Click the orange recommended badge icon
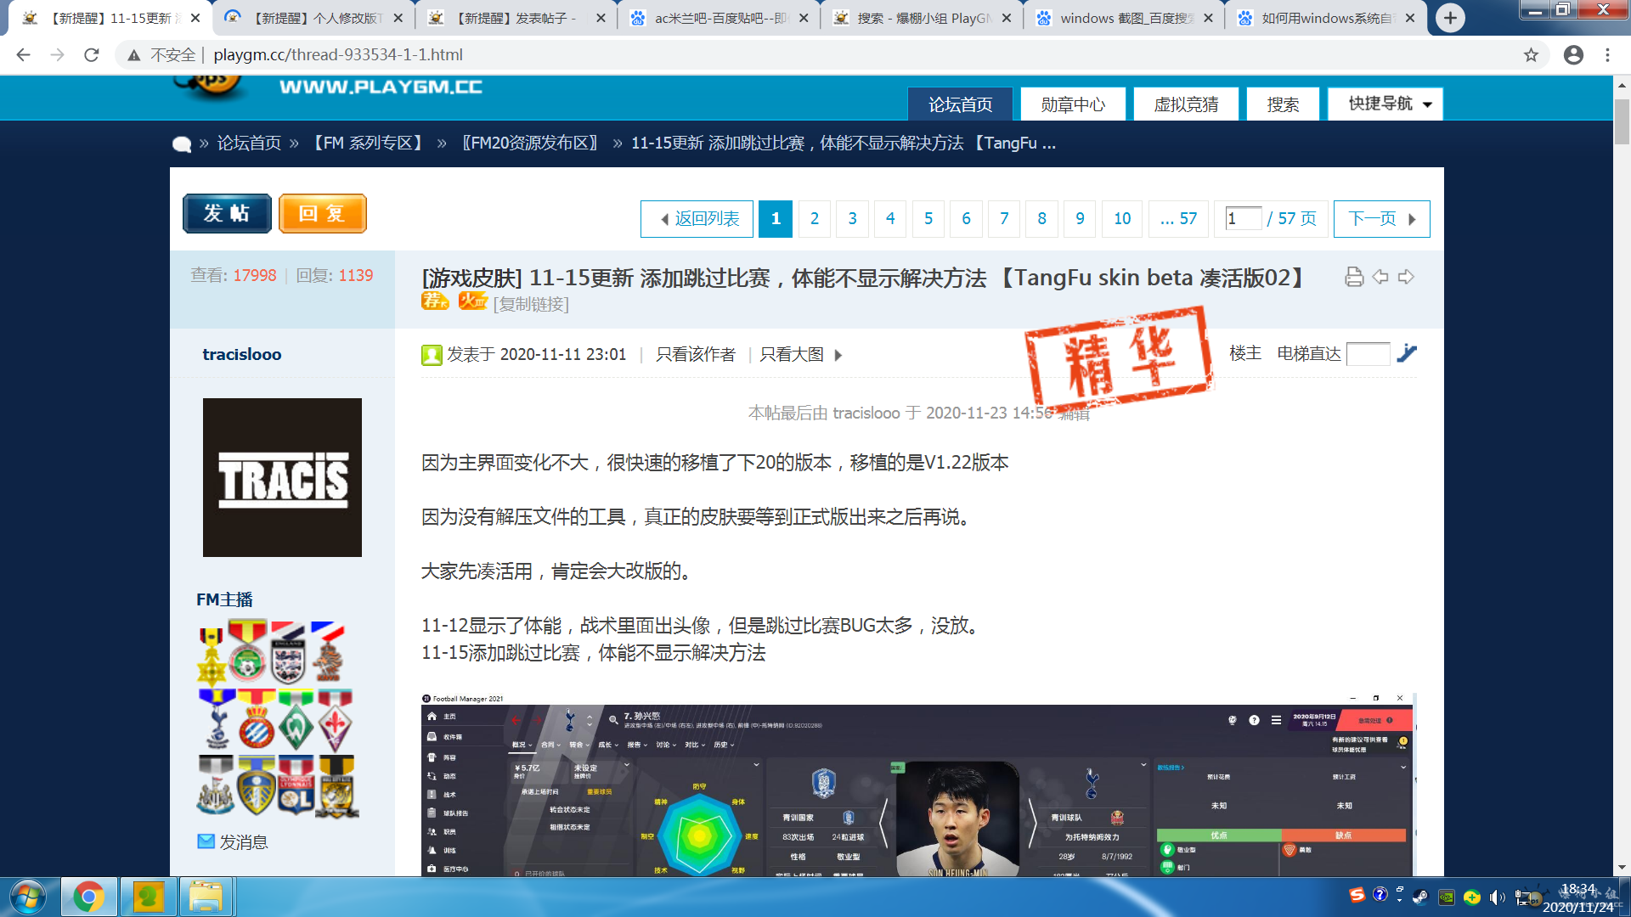 tap(435, 301)
